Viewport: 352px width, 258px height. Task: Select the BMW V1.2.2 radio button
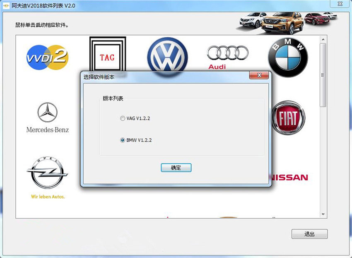(122, 140)
